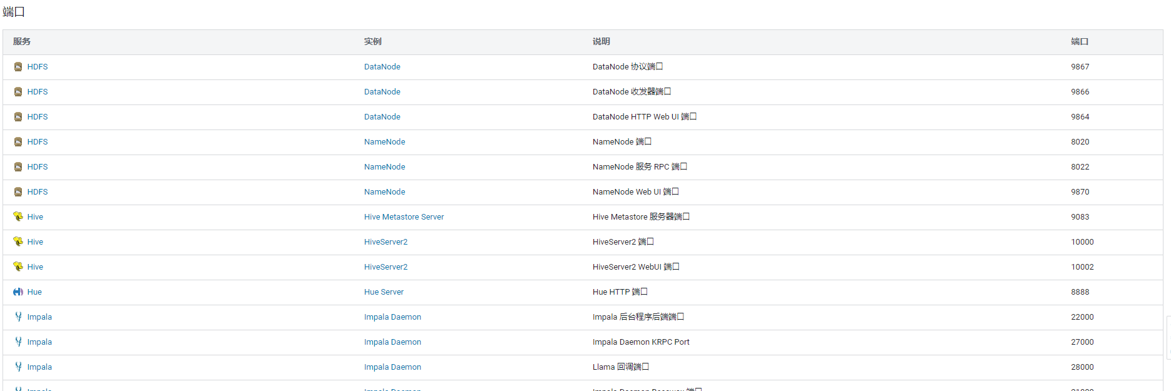Open the Impala link in the Llama 回调端口 row

pyautogui.click(x=39, y=367)
